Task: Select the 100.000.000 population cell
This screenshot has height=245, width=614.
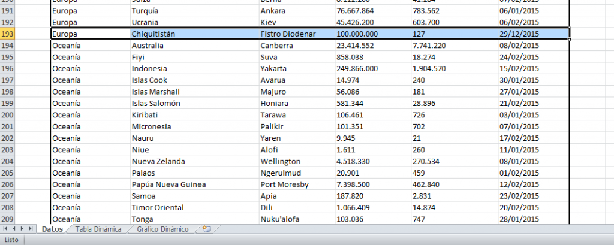Action: (373, 34)
